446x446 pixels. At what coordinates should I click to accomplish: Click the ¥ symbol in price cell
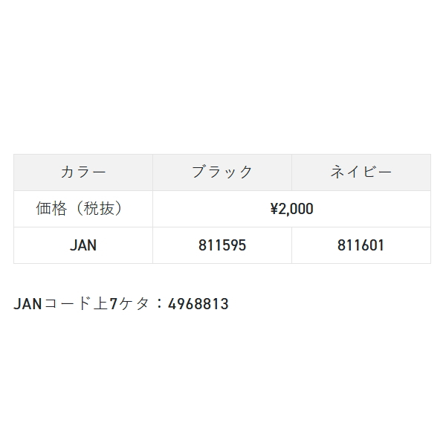pos(274,209)
